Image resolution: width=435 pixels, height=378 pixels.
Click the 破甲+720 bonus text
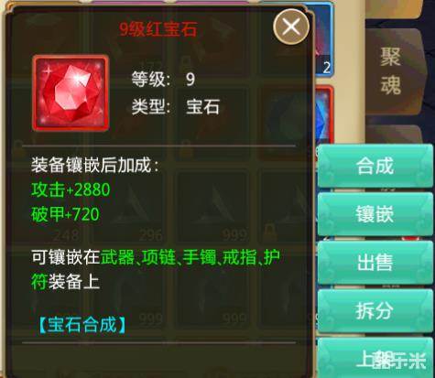click(x=65, y=214)
